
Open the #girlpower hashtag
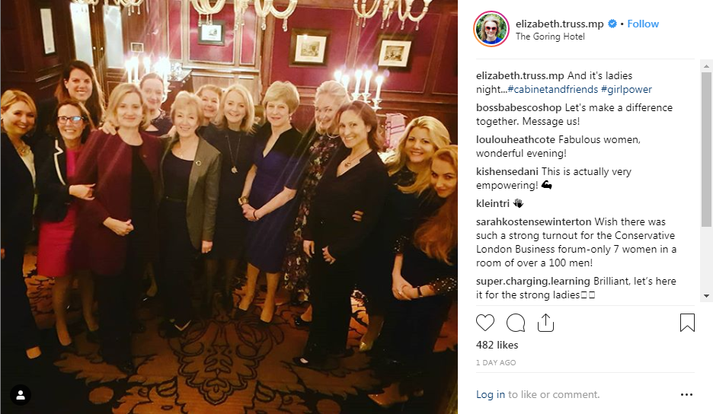pos(626,89)
